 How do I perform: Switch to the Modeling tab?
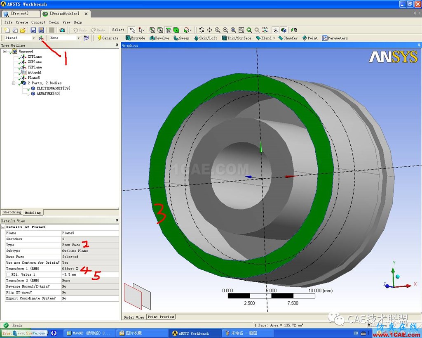(33, 213)
